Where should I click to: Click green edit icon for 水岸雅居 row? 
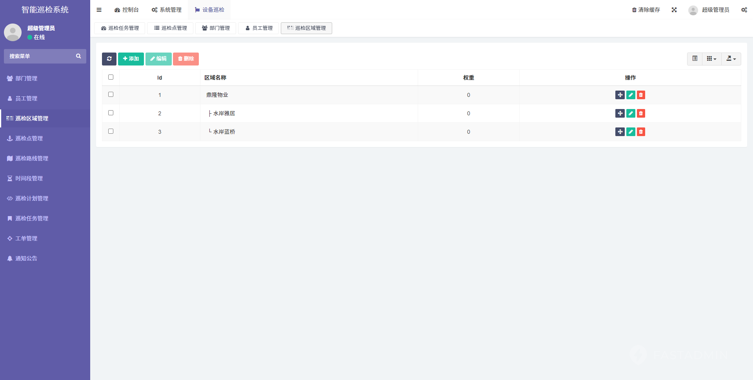click(x=631, y=113)
